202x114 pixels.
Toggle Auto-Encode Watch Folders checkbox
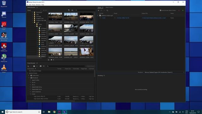[x=160, y=10]
